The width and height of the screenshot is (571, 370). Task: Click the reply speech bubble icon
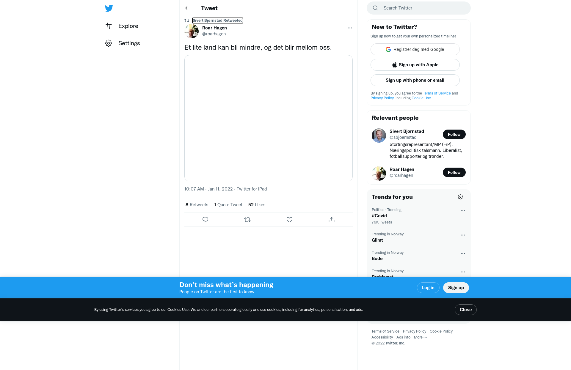tap(205, 220)
